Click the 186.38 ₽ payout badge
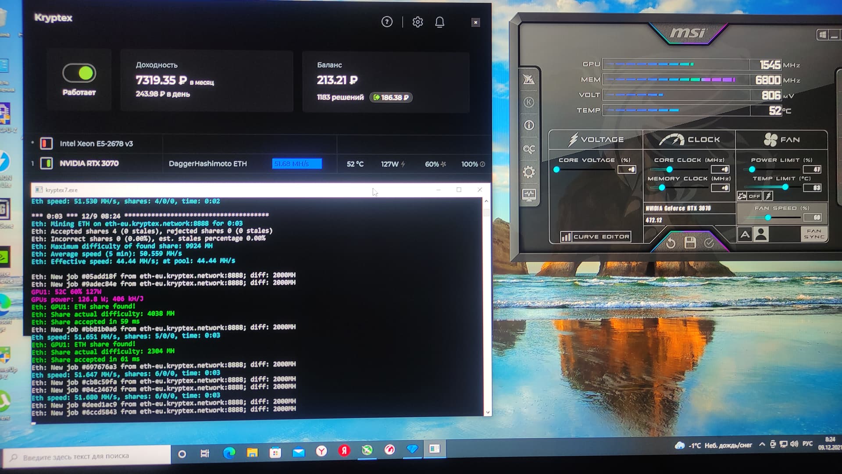Screen dimensions: 842x474 (391, 97)
